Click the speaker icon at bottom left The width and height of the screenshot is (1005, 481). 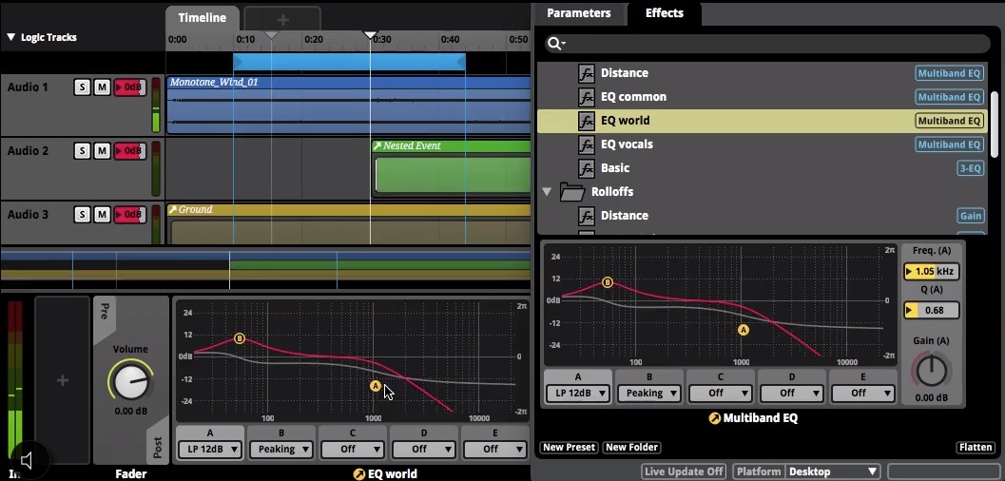pos(27,460)
